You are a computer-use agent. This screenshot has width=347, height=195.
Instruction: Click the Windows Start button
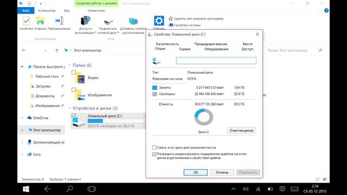point(26,189)
